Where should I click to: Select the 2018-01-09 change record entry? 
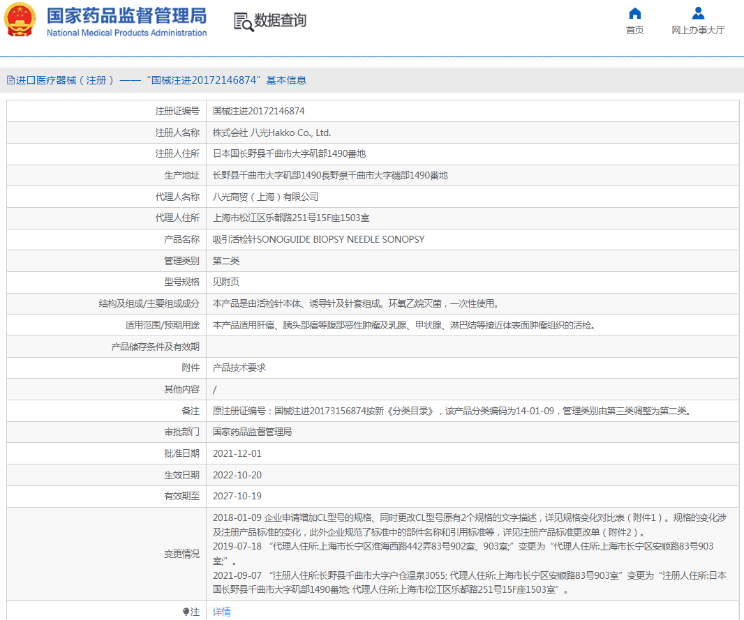[469, 524]
